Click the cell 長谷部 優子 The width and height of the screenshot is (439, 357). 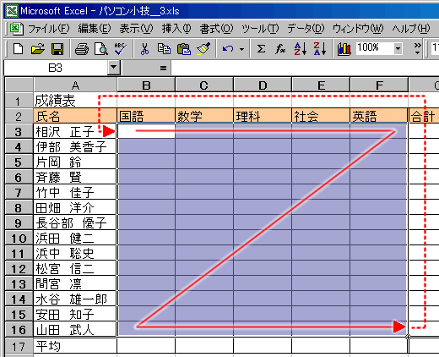[x=75, y=222]
